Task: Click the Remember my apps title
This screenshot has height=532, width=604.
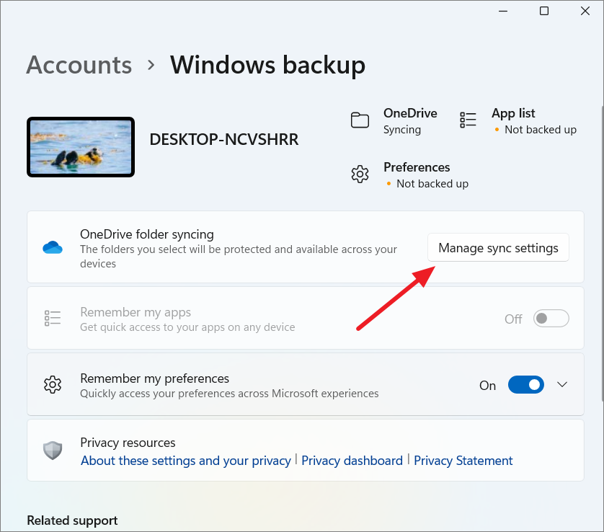Action: click(136, 312)
